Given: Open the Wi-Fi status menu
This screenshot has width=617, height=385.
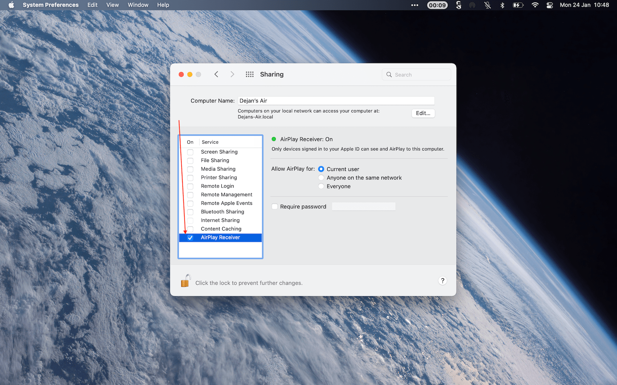Looking at the screenshot, I should (535, 5).
